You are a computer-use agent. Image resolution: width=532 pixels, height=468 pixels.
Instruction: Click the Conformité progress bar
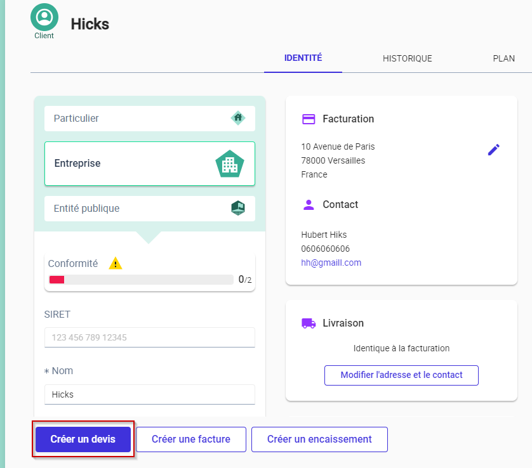point(141,280)
